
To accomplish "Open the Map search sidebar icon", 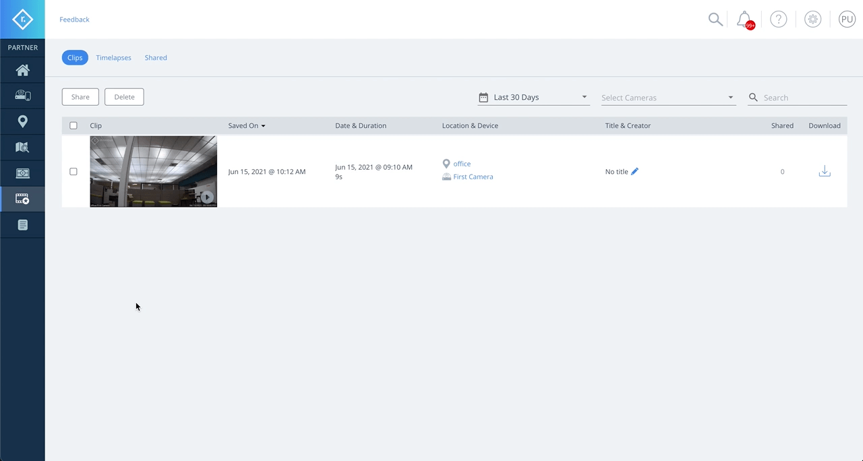I will click(x=22, y=147).
